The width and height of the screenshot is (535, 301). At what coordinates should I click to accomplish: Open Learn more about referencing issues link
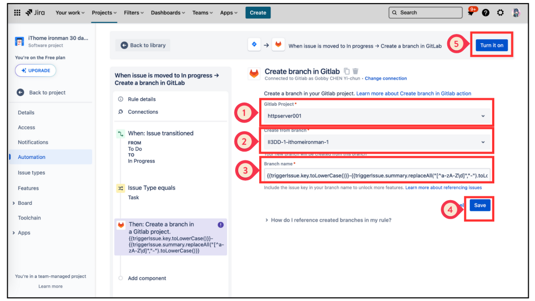[443, 188]
